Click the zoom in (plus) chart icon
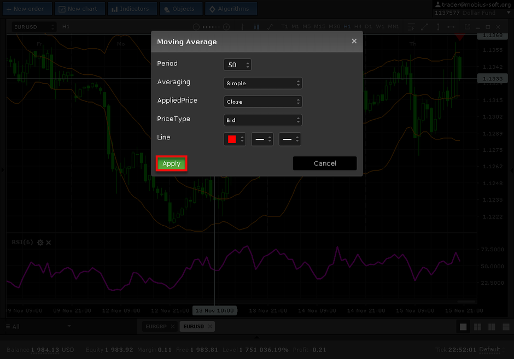The width and height of the screenshot is (514, 359). pos(226,27)
